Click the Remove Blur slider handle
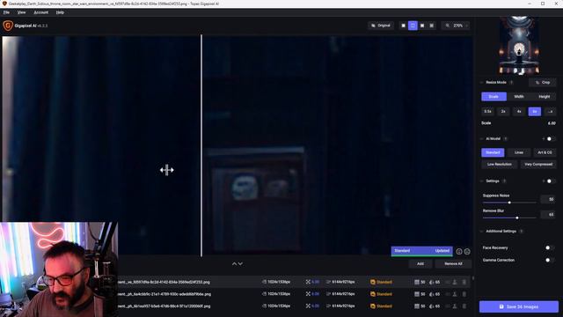Image resolution: width=563 pixels, height=317 pixels. coord(517,217)
